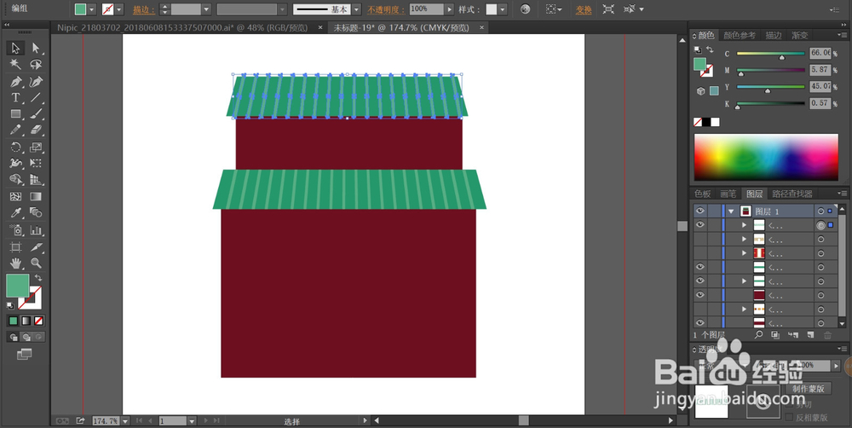Select the Direct Selection tool
This screenshot has height=428, width=852.
pos(36,48)
